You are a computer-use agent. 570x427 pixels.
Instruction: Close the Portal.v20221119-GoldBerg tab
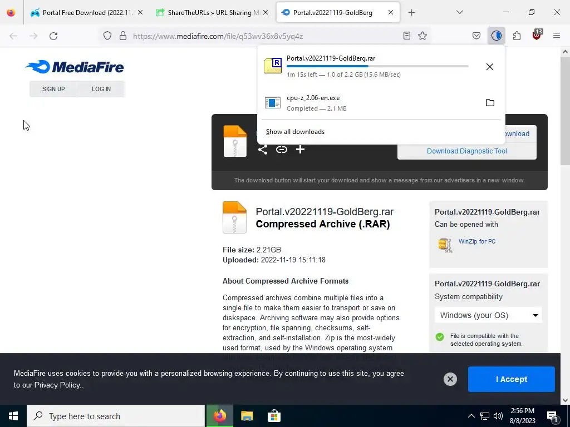pos(390,12)
